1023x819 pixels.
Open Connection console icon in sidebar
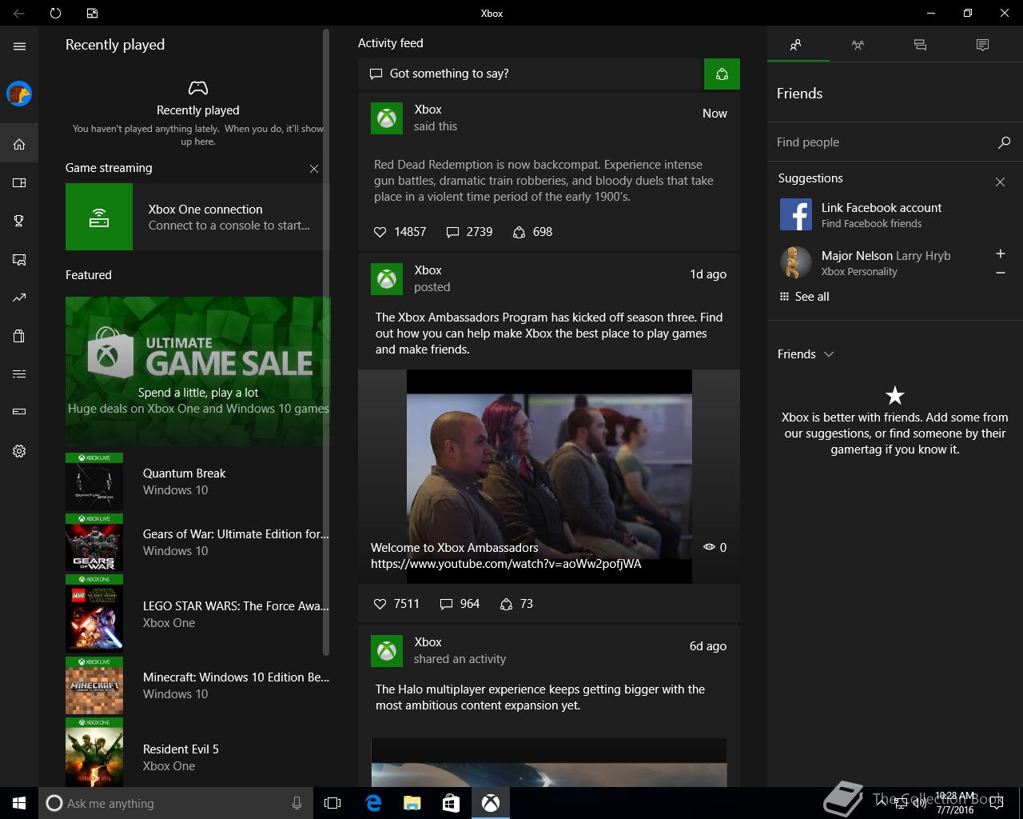tap(19, 412)
